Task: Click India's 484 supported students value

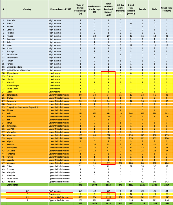Action: coord(108,113)
